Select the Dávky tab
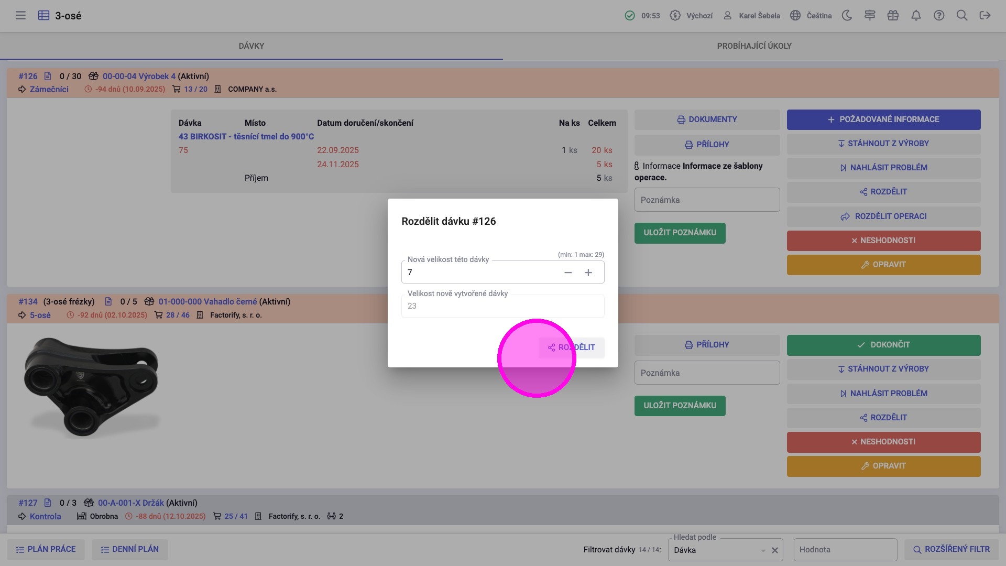This screenshot has height=566, width=1006. coord(251,46)
